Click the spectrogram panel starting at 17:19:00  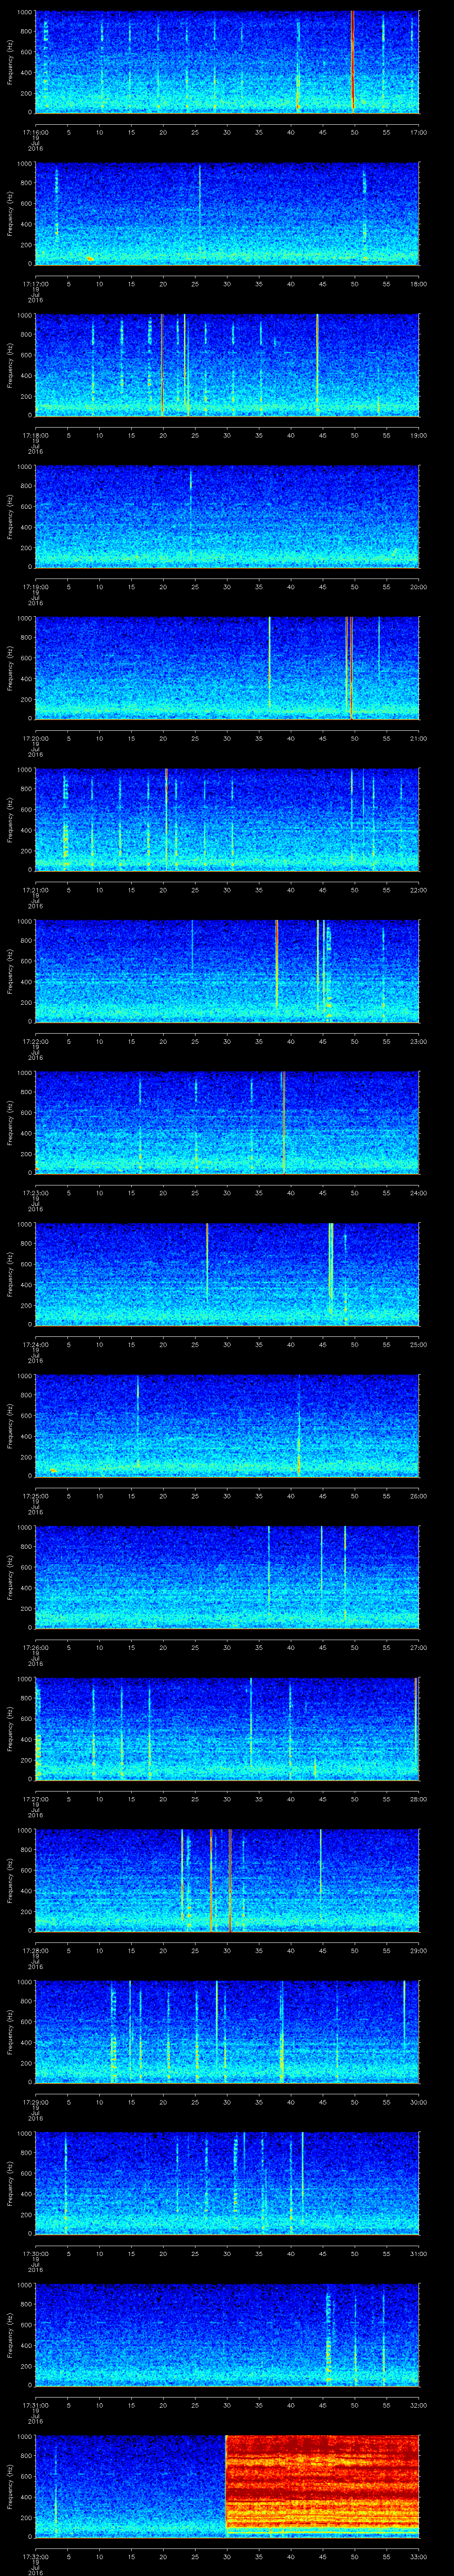pos(227,517)
